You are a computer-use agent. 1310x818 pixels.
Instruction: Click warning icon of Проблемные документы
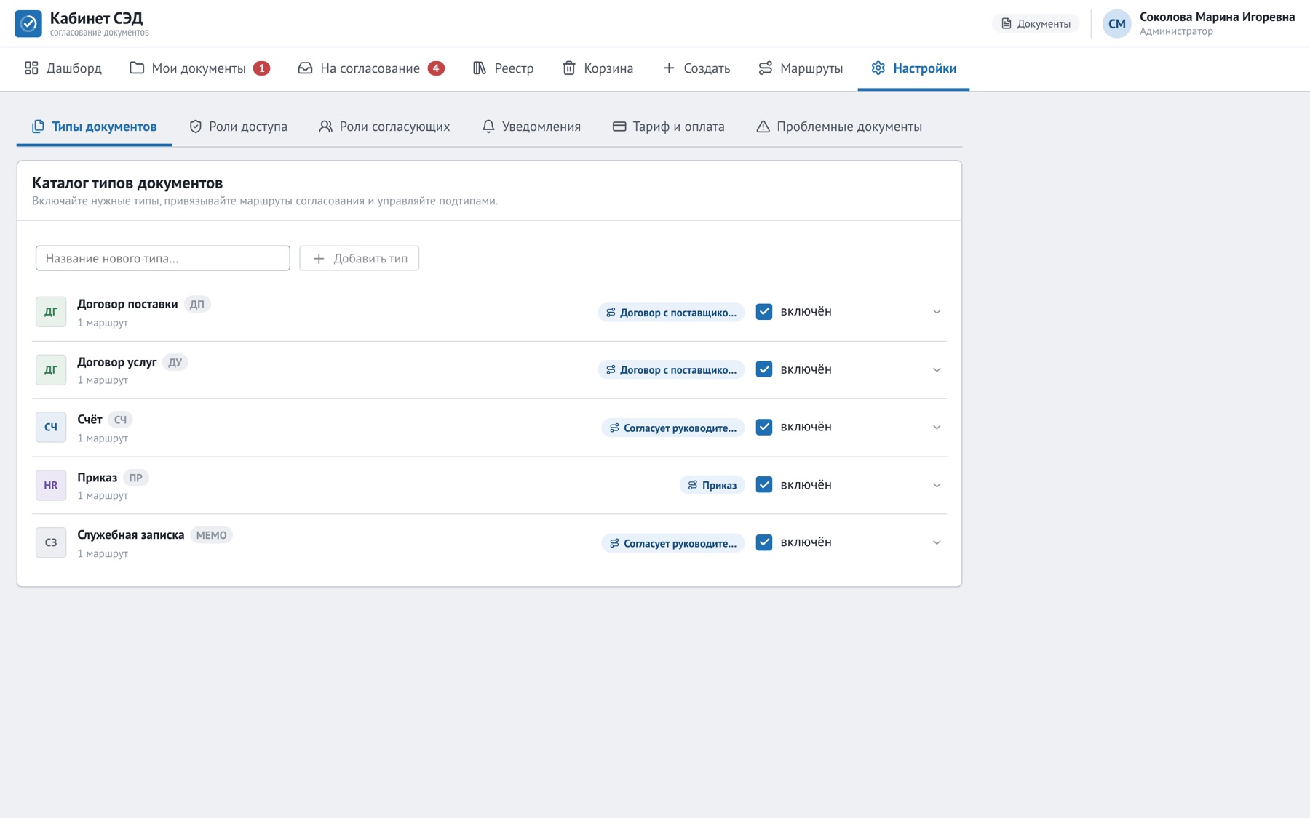[x=763, y=127]
